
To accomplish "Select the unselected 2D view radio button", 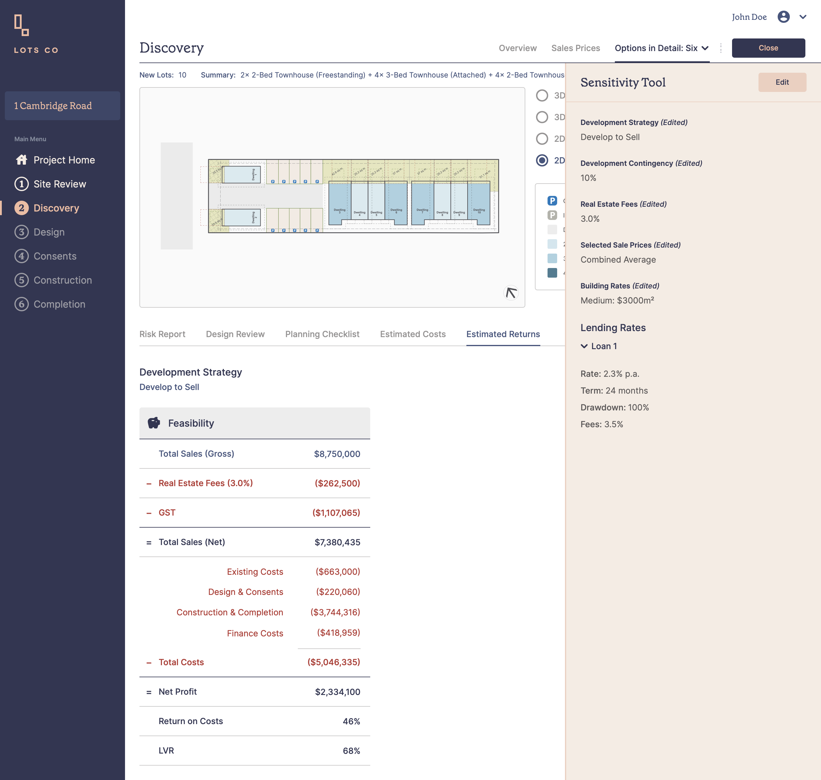I will click(542, 139).
